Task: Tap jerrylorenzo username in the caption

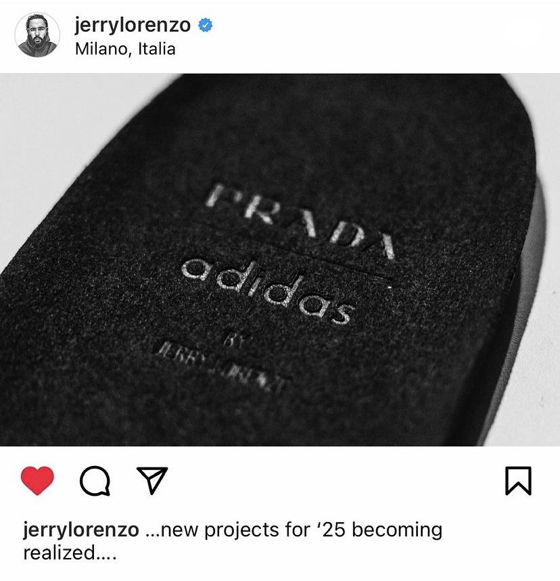Action: click(x=81, y=530)
